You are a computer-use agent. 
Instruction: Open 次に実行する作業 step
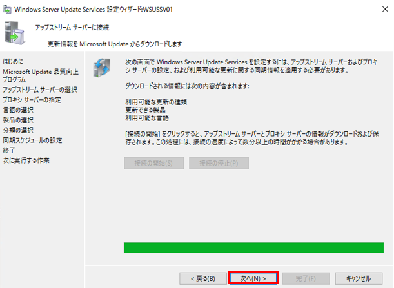tap(26, 160)
